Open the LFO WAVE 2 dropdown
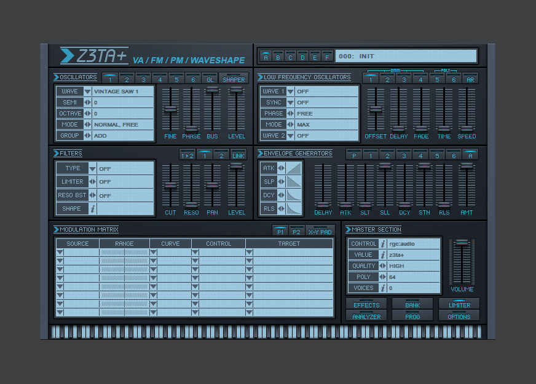Viewport: 536px width, 384px height. click(291, 136)
